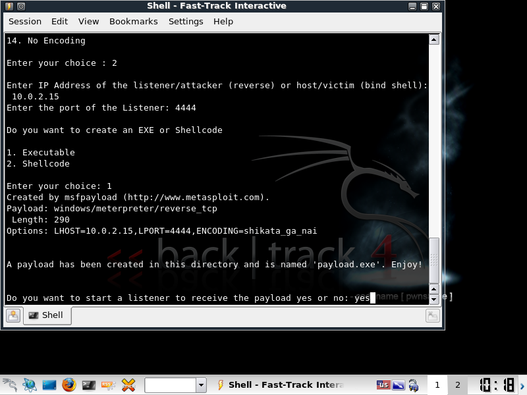Click the US keyboard layout flag icon
This screenshot has height=395, width=527.
click(383, 384)
